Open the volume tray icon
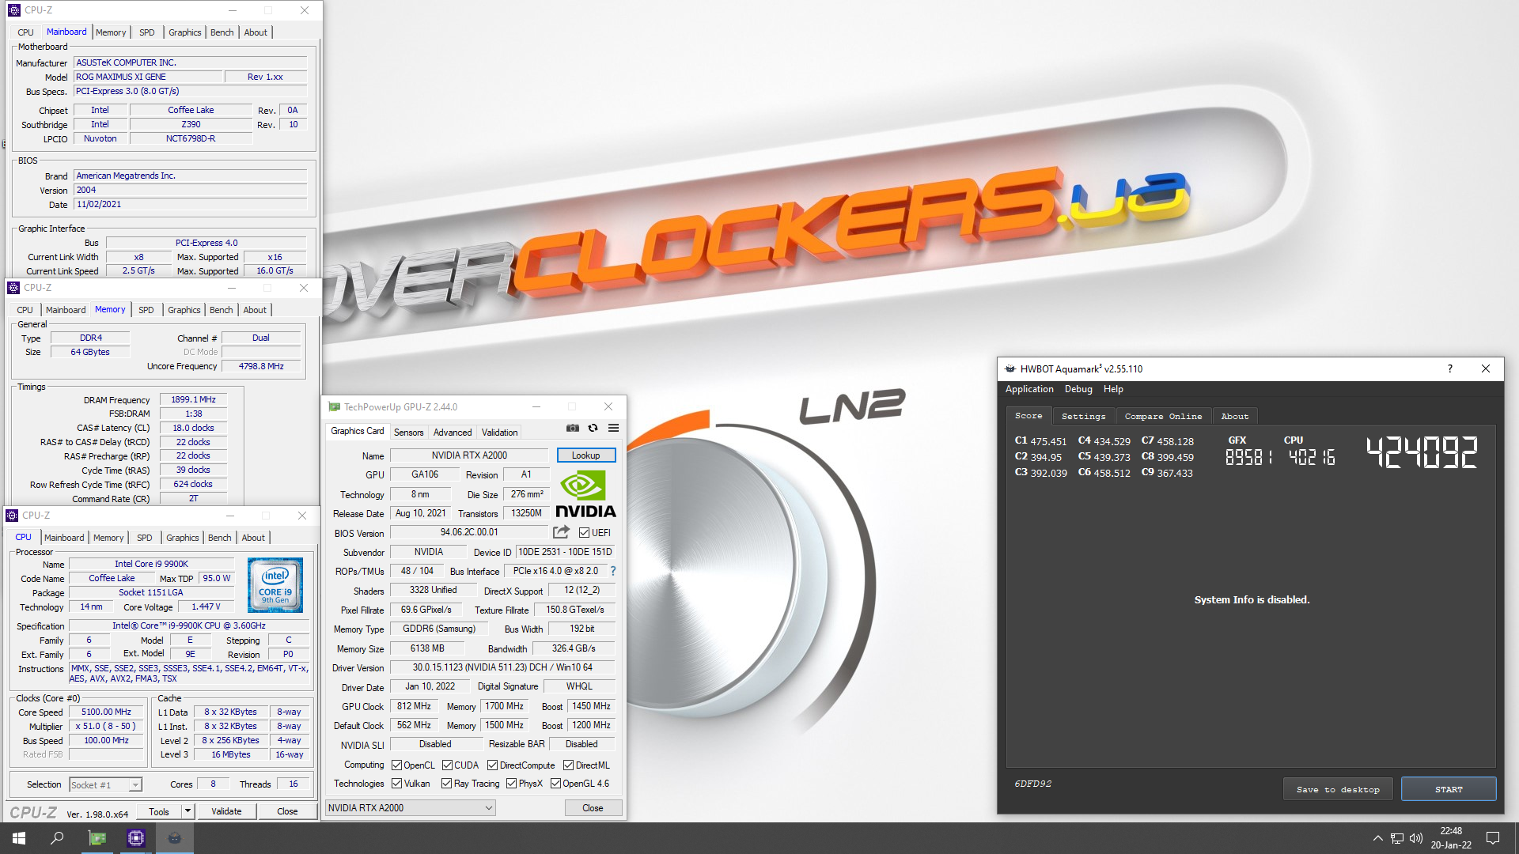 [x=1416, y=838]
